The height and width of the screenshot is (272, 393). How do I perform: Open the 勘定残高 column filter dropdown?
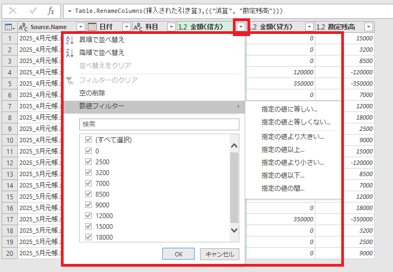[x=368, y=27]
